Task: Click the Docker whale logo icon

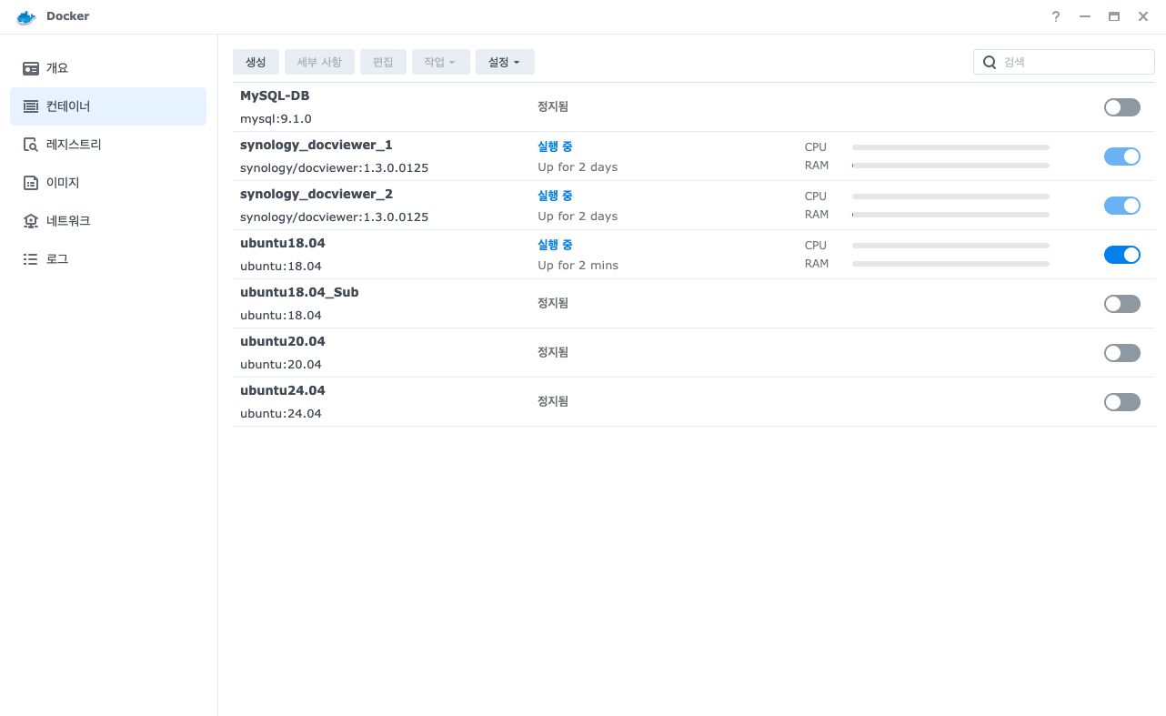Action: (25, 16)
